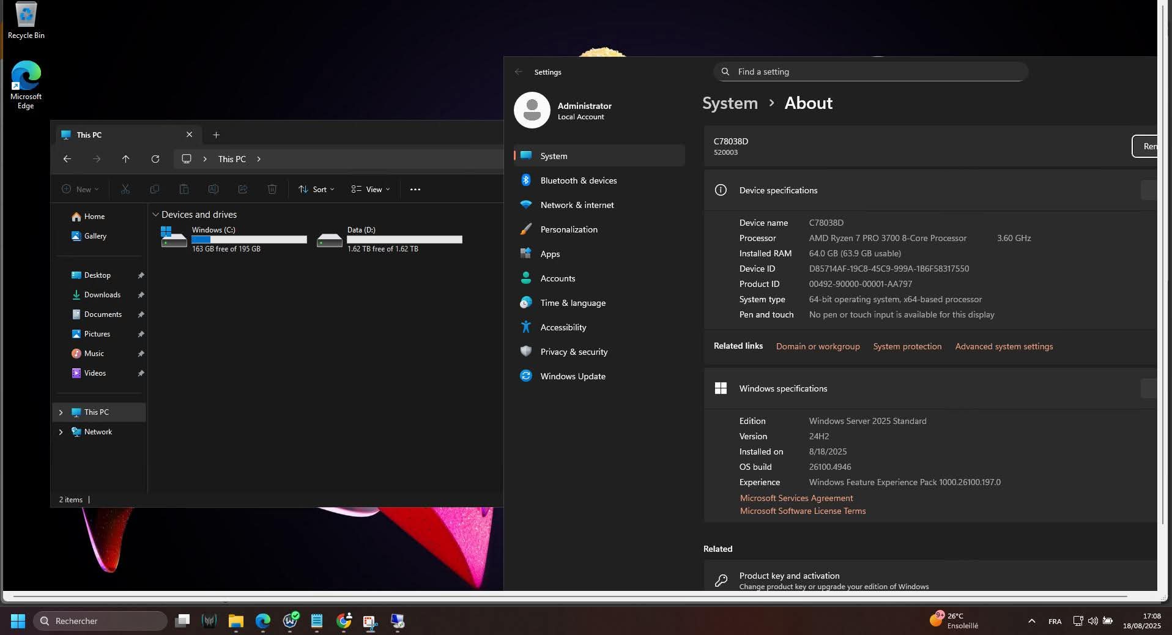This screenshot has width=1172, height=635.
Task: Click the chevron after This PC in address bar
Action: (x=259, y=159)
